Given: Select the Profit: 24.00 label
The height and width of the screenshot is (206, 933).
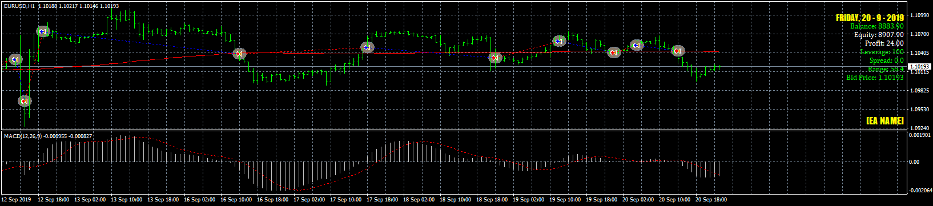Looking at the screenshot, I should (x=884, y=43).
